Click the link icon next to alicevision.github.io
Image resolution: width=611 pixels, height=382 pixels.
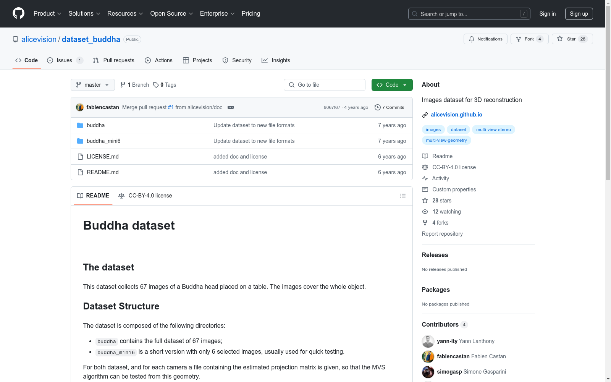(x=425, y=115)
